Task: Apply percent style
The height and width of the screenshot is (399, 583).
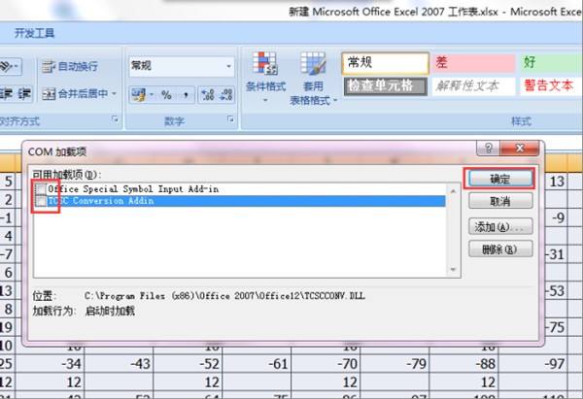Action: pos(166,95)
